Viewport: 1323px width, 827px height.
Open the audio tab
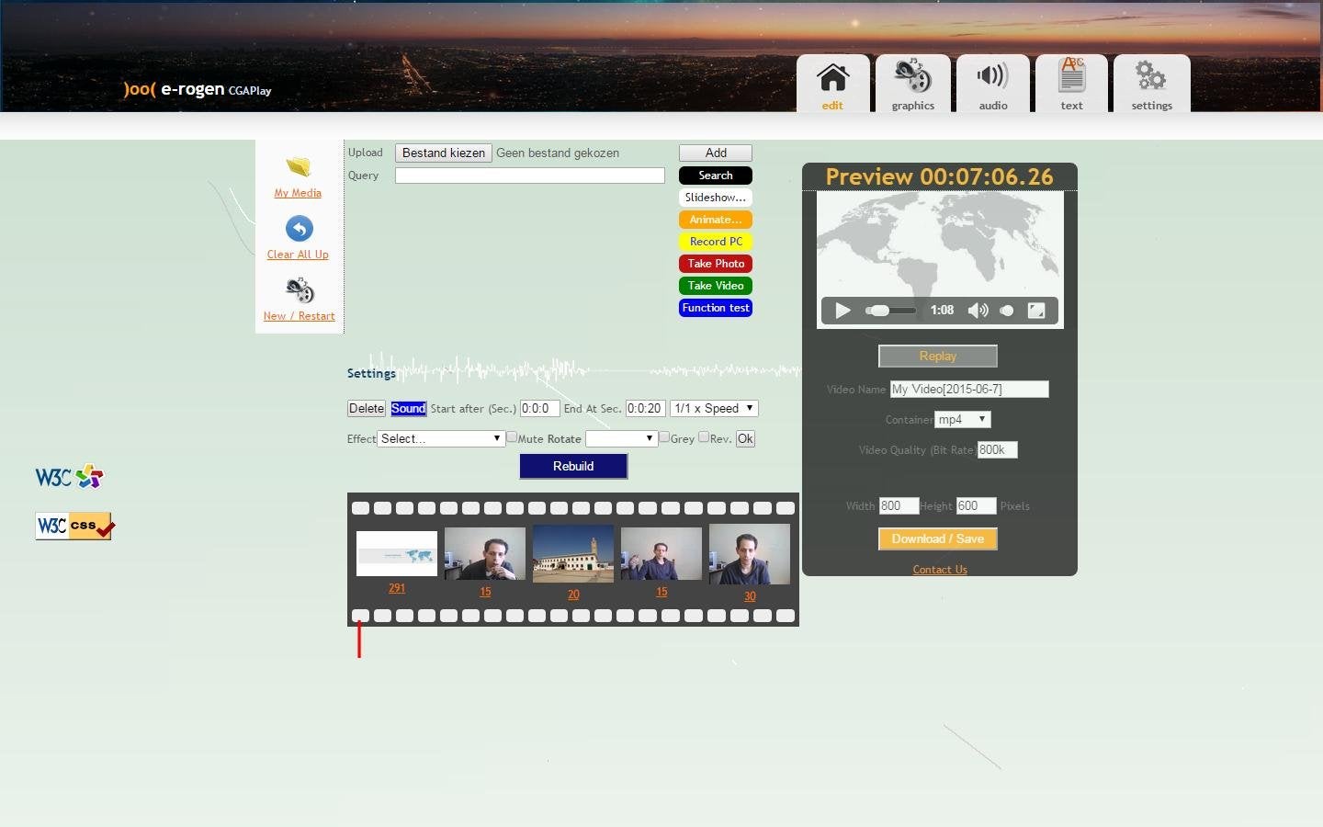[993, 84]
